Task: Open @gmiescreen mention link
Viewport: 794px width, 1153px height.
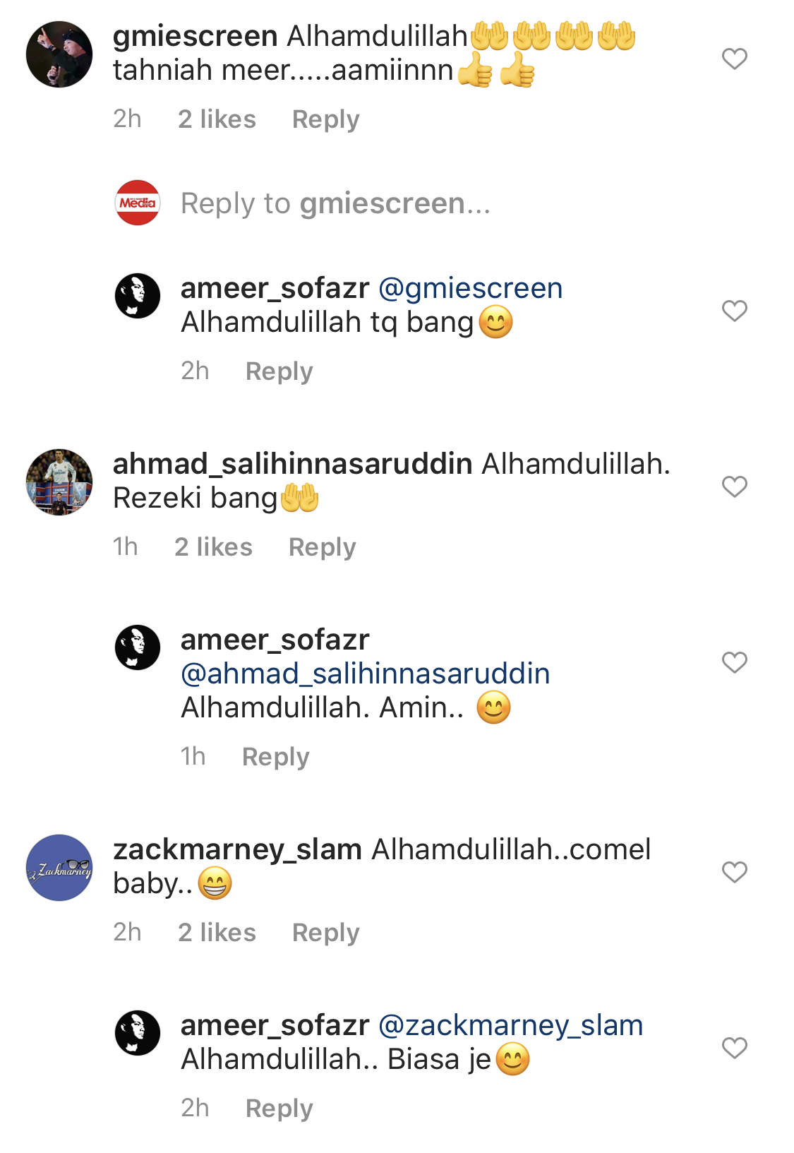Action: 471,288
